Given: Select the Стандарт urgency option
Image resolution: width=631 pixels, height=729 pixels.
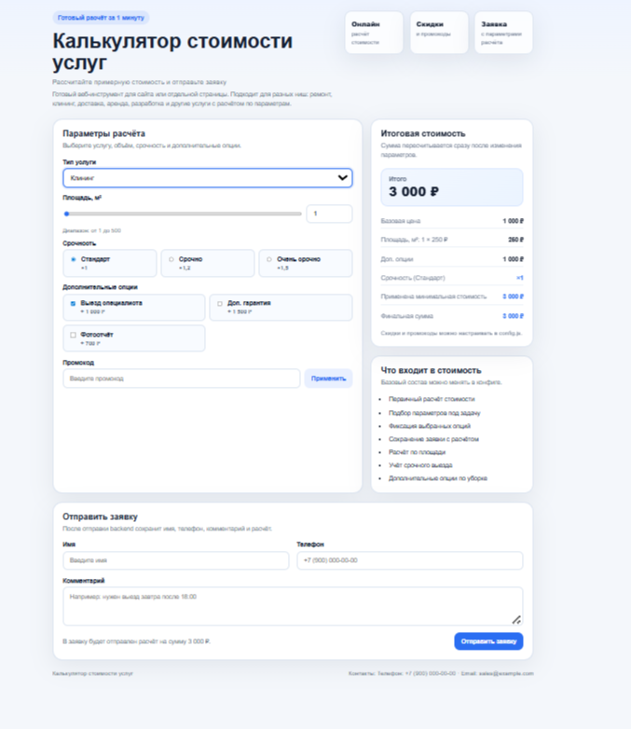Looking at the screenshot, I should [74, 259].
